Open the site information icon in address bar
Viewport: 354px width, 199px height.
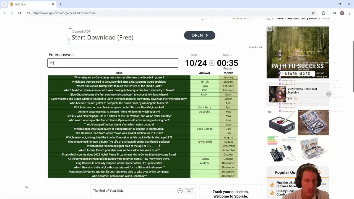coord(28,13)
